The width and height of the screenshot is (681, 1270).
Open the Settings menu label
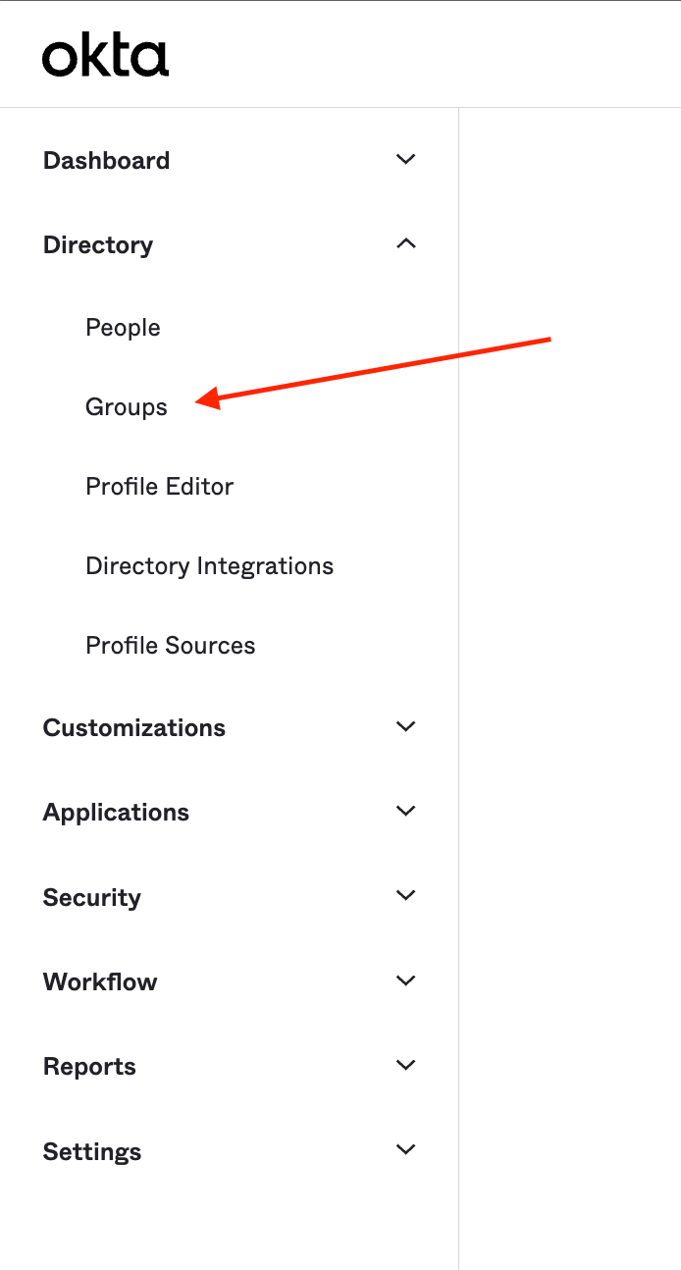pyautogui.click(x=92, y=1152)
